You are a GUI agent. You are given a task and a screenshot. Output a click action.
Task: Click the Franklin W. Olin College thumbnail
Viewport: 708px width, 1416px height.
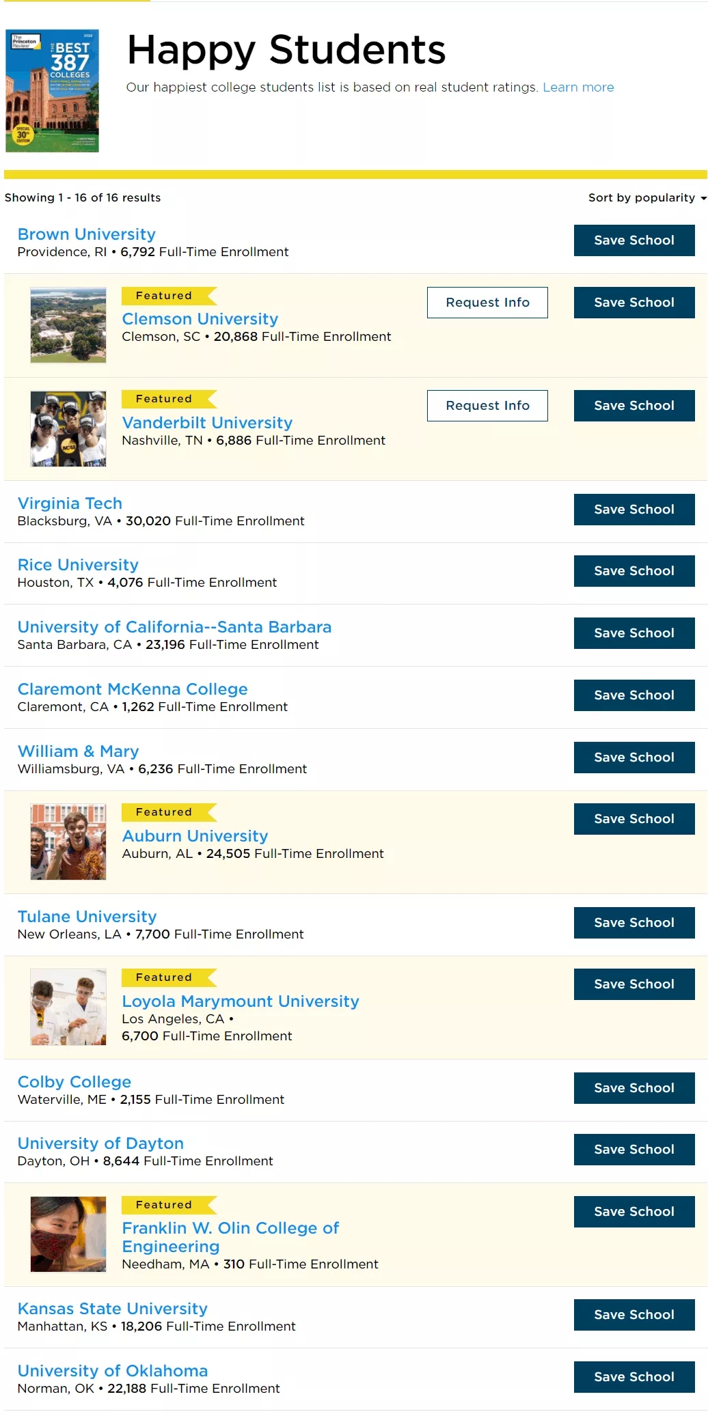(x=68, y=1234)
